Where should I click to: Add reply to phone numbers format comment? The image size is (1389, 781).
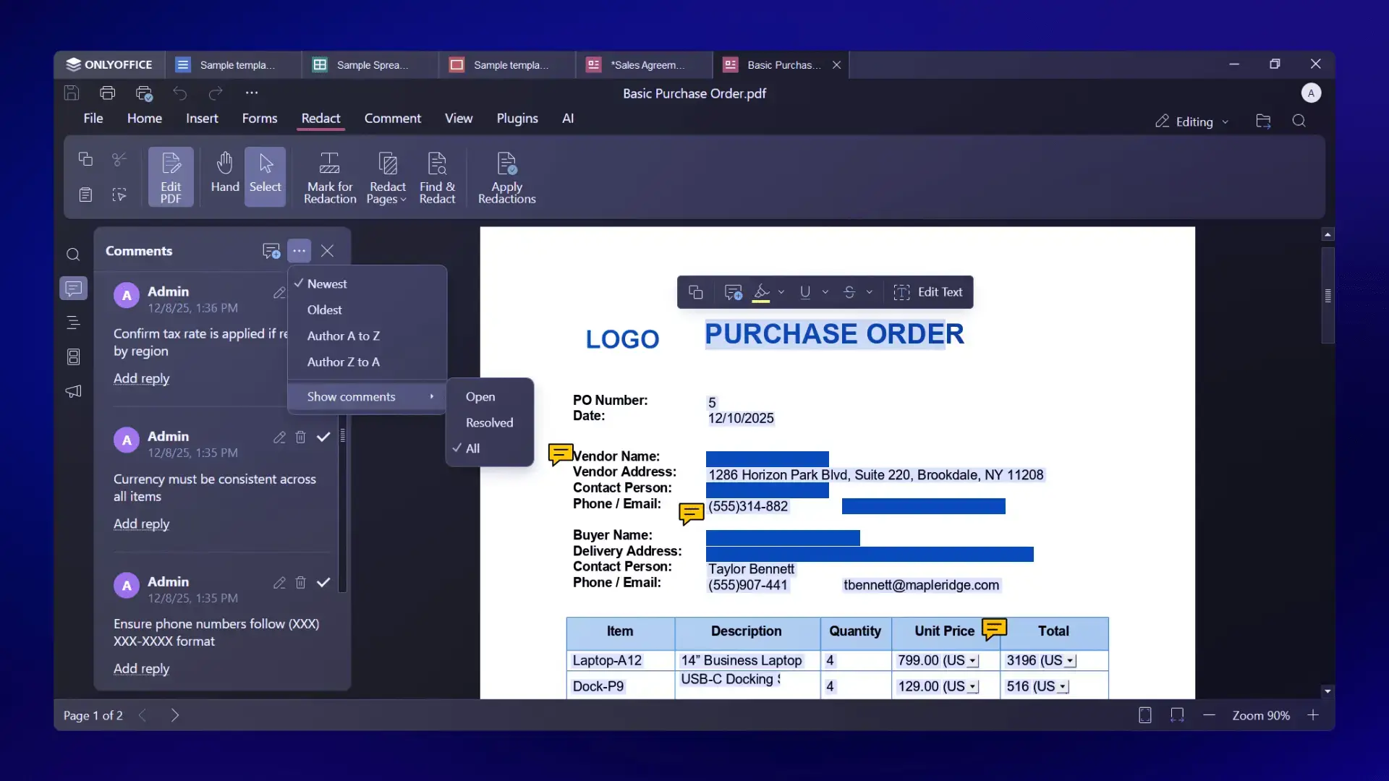point(141,669)
